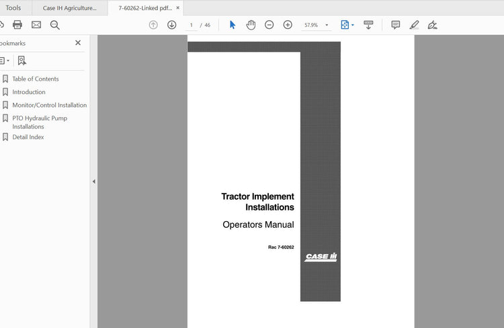
Task: Switch to Case IH Agriculture tab
Action: point(70,8)
